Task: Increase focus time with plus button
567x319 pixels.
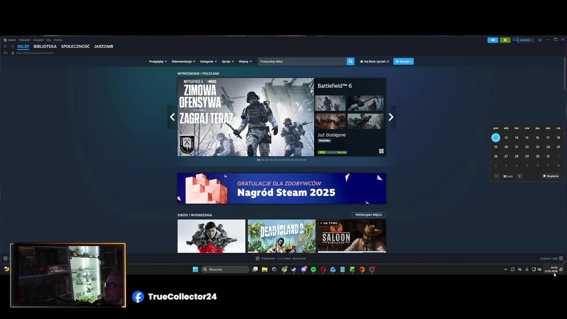Action: [519, 176]
